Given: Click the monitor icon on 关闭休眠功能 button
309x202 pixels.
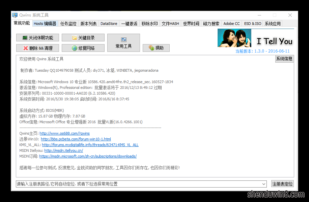Looking at the screenshot, I should 25,38.
